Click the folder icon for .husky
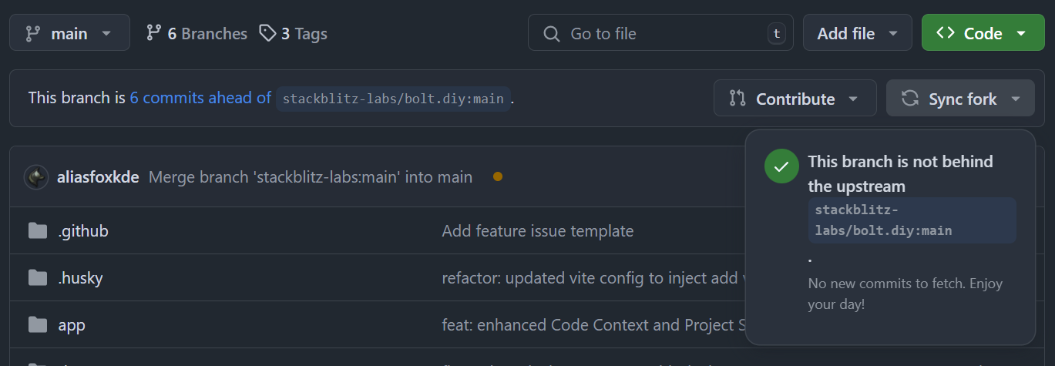The image size is (1055, 366). [38, 278]
